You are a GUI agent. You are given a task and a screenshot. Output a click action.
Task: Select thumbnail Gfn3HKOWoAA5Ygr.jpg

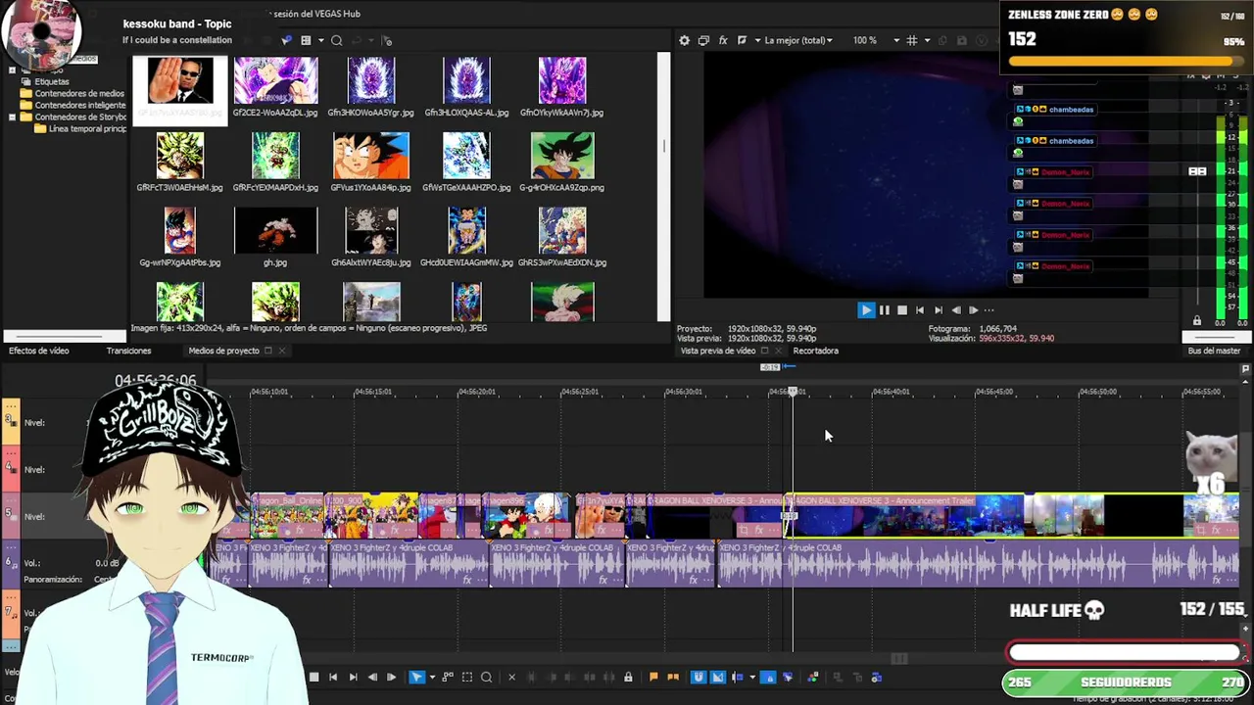370,80
